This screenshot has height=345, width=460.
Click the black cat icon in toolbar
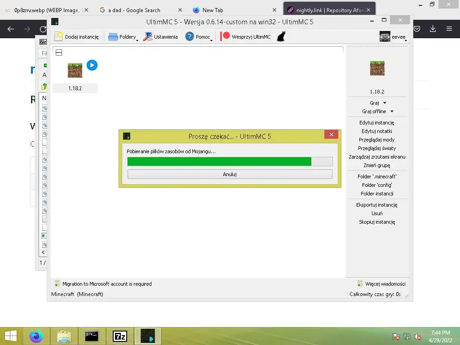[281, 37]
